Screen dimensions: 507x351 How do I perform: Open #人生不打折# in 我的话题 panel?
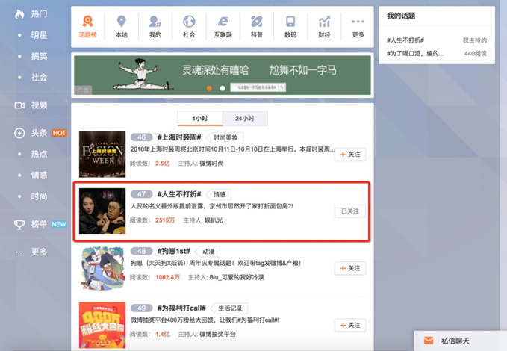(x=405, y=40)
